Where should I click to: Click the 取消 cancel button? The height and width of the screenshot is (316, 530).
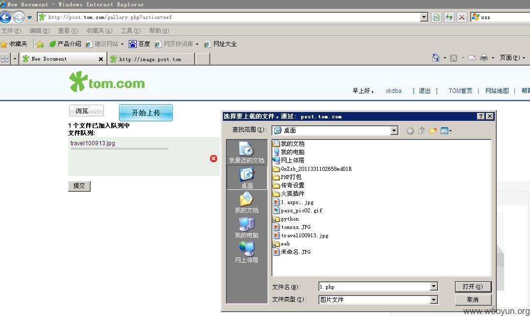(473, 299)
